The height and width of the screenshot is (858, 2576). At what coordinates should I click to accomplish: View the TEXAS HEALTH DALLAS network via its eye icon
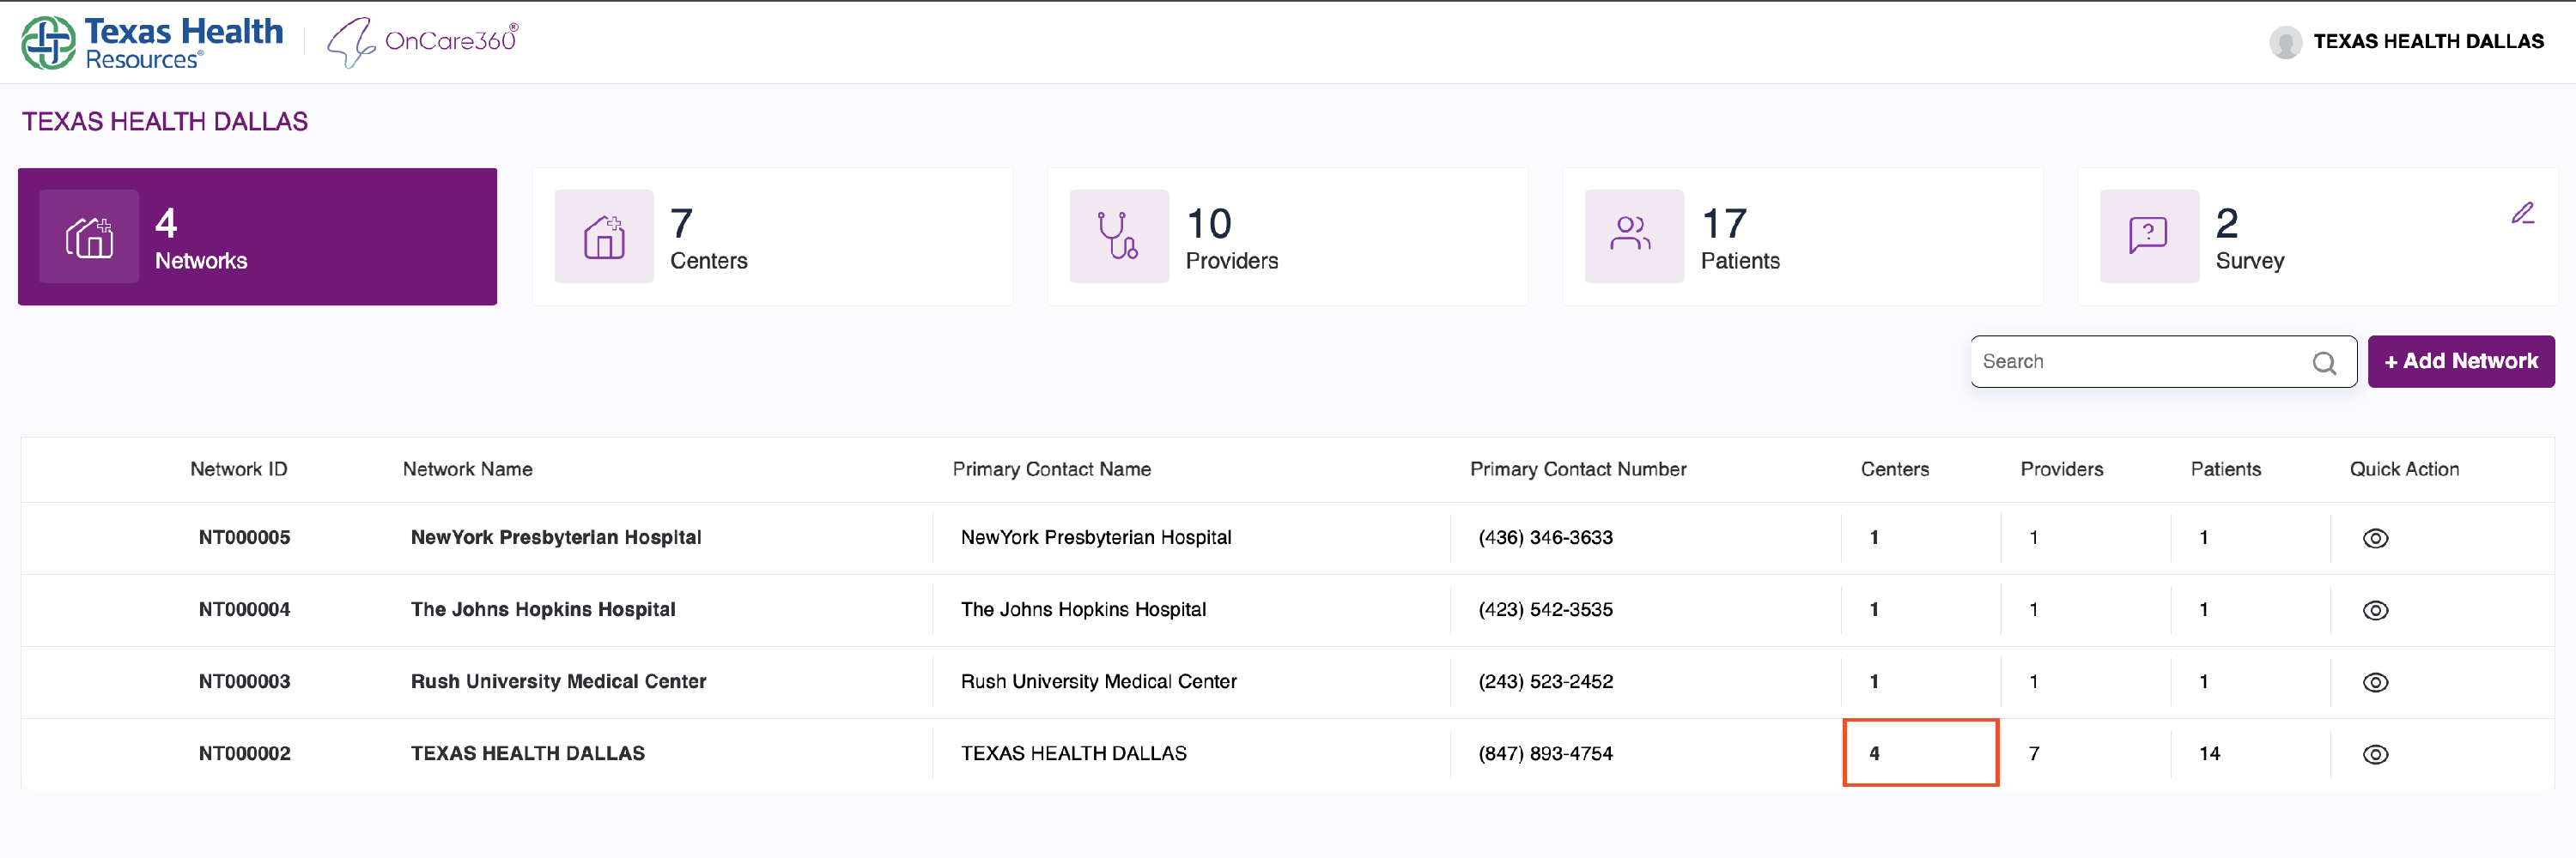point(2375,754)
